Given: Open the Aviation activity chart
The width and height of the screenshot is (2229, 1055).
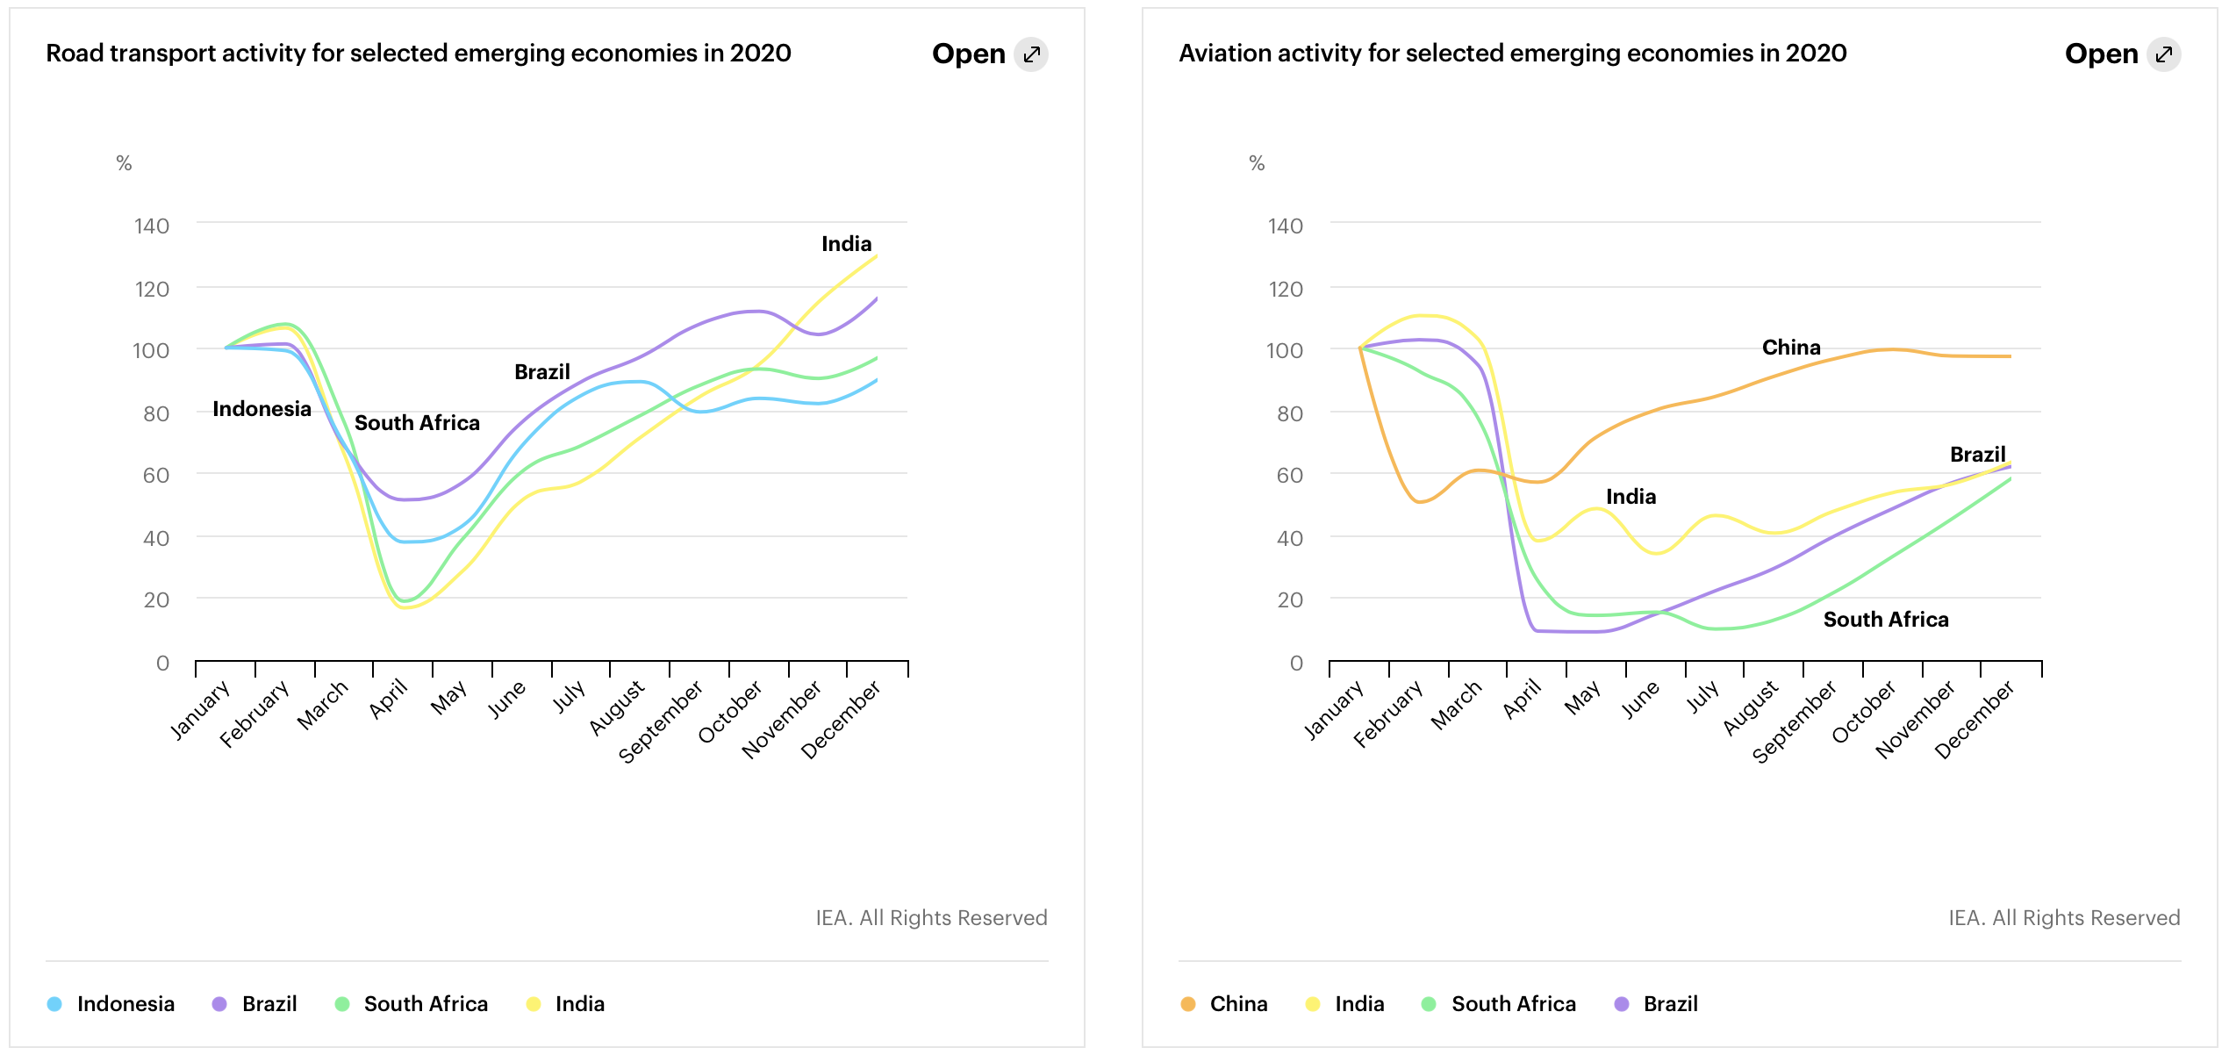Looking at the screenshot, I should pos(2101,54).
